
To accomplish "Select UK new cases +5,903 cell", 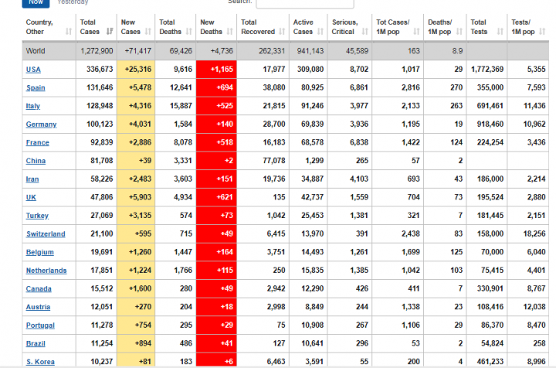I will pos(136,197).
